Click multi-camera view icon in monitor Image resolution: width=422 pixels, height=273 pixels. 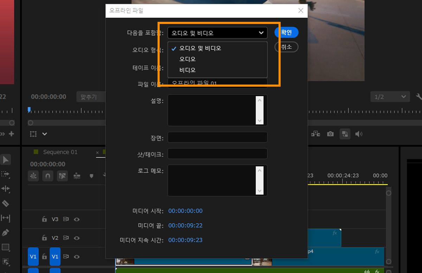315,134
